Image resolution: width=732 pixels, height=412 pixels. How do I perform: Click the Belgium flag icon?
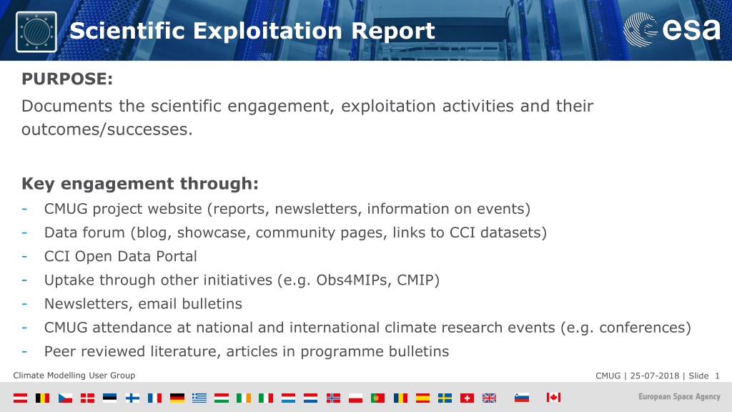(x=42, y=398)
